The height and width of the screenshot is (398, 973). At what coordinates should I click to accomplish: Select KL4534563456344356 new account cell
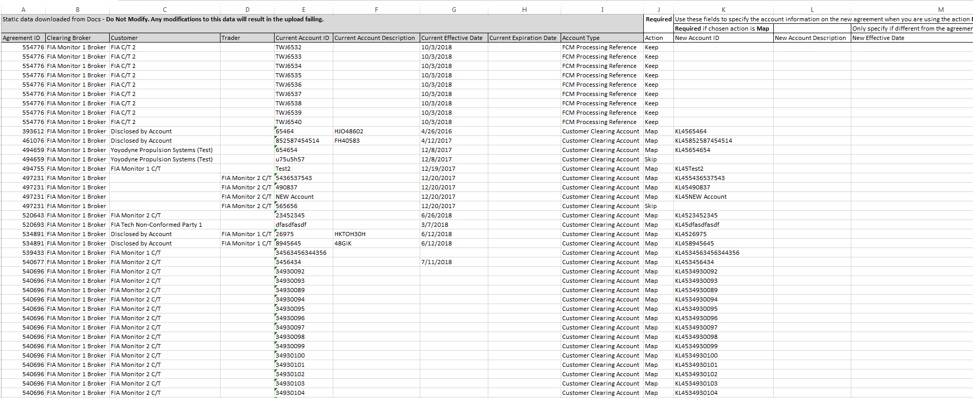point(723,253)
